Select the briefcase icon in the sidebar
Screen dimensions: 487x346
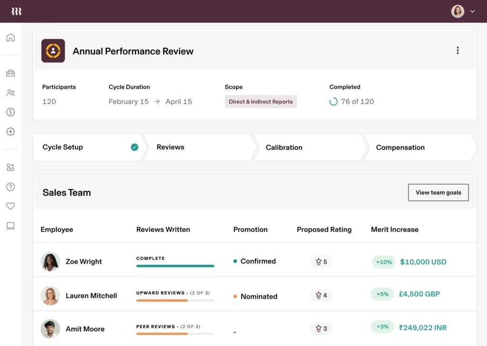tap(10, 73)
